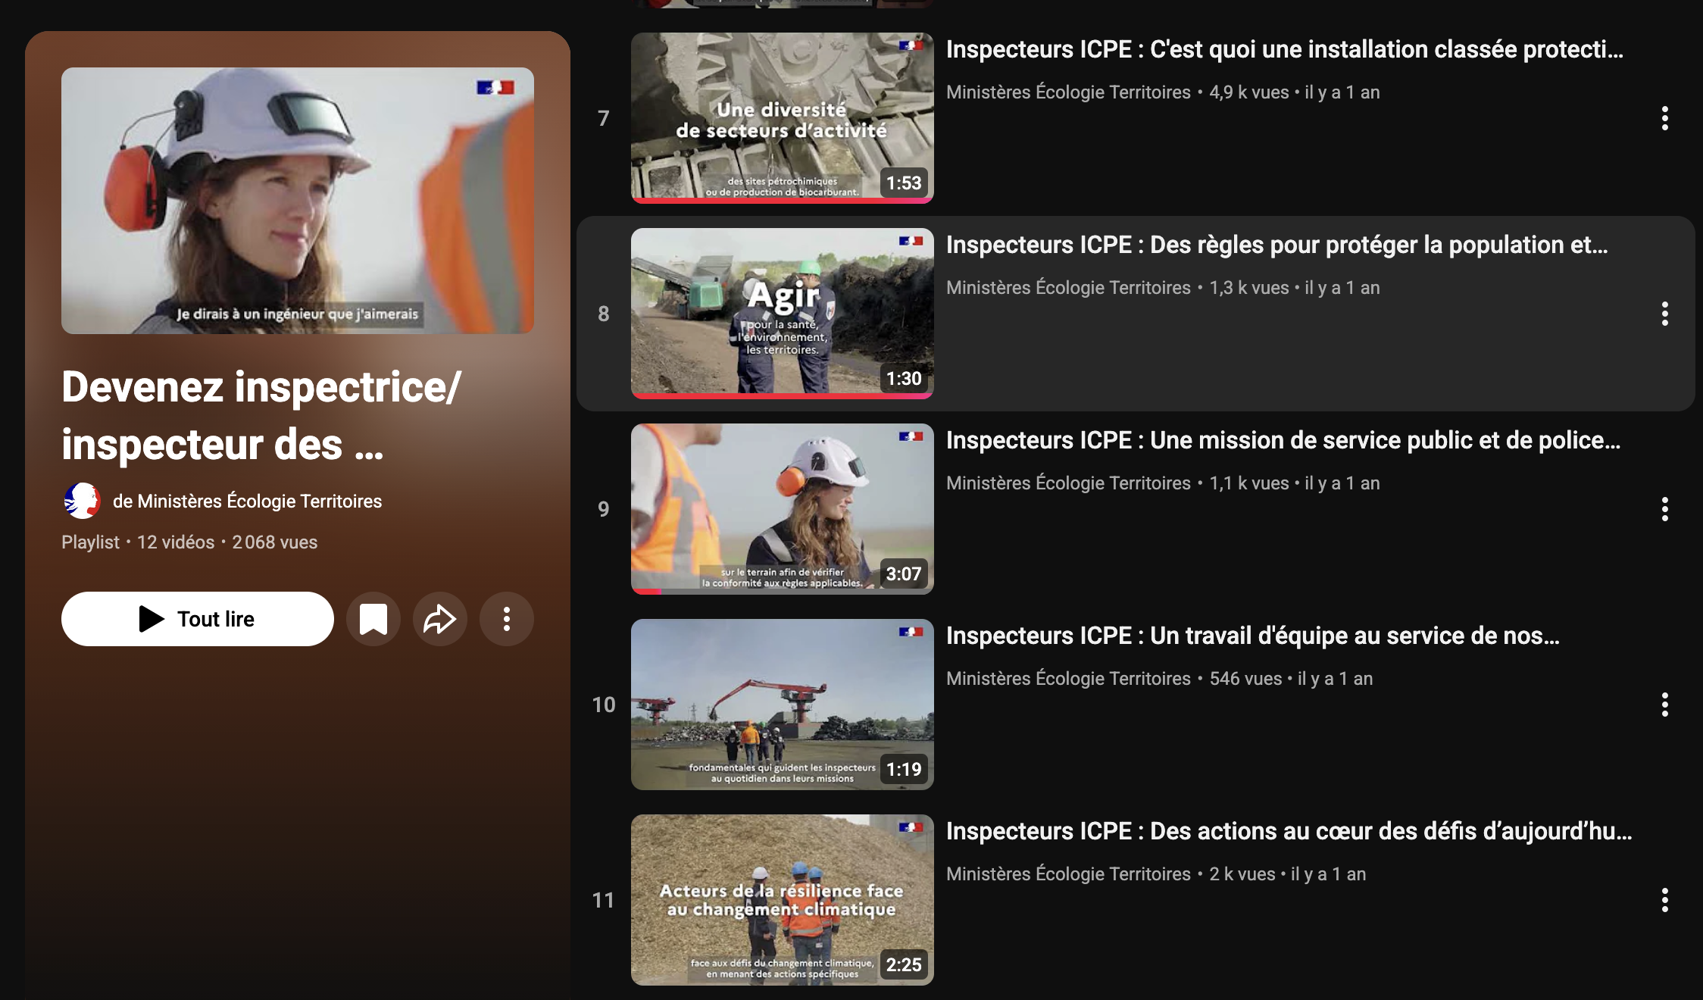
Task: Open three-dot menu for video 11
Action: pyautogui.click(x=1664, y=900)
